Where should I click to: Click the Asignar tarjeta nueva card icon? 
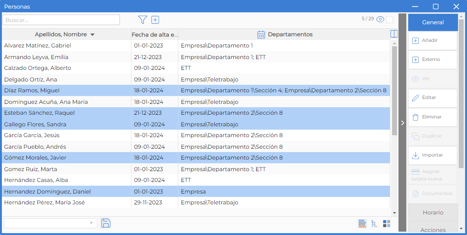[415, 172]
